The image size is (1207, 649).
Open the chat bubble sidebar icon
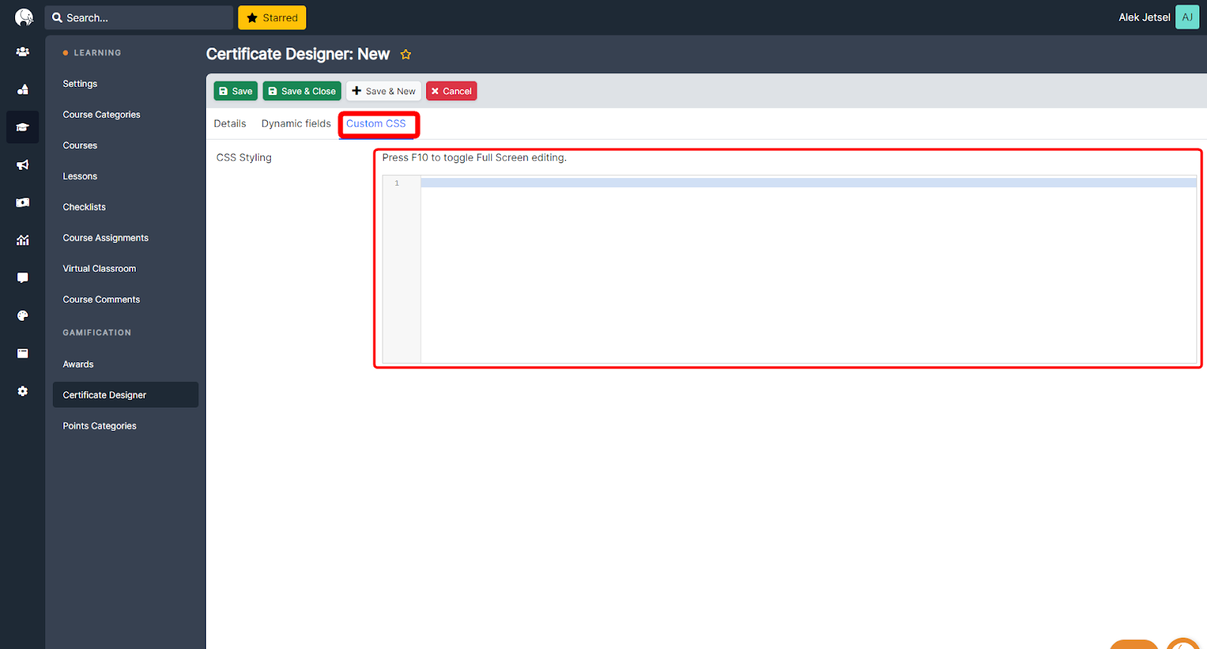pyautogui.click(x=23, y=278)
